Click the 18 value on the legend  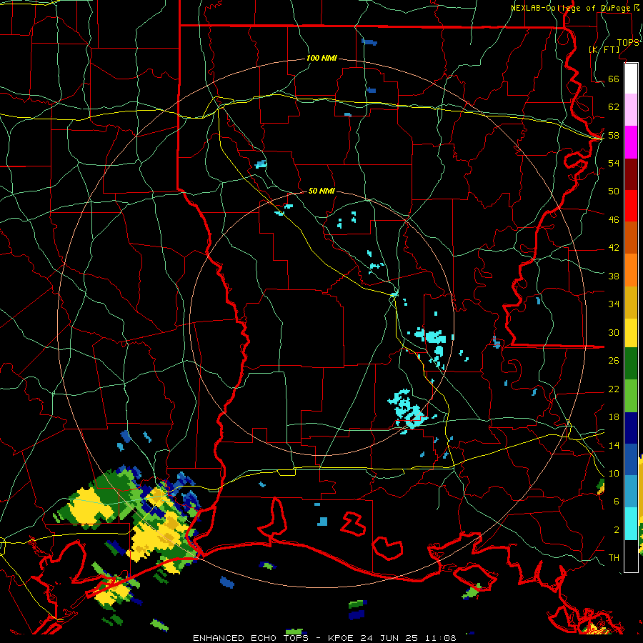(x=614, y=417)
